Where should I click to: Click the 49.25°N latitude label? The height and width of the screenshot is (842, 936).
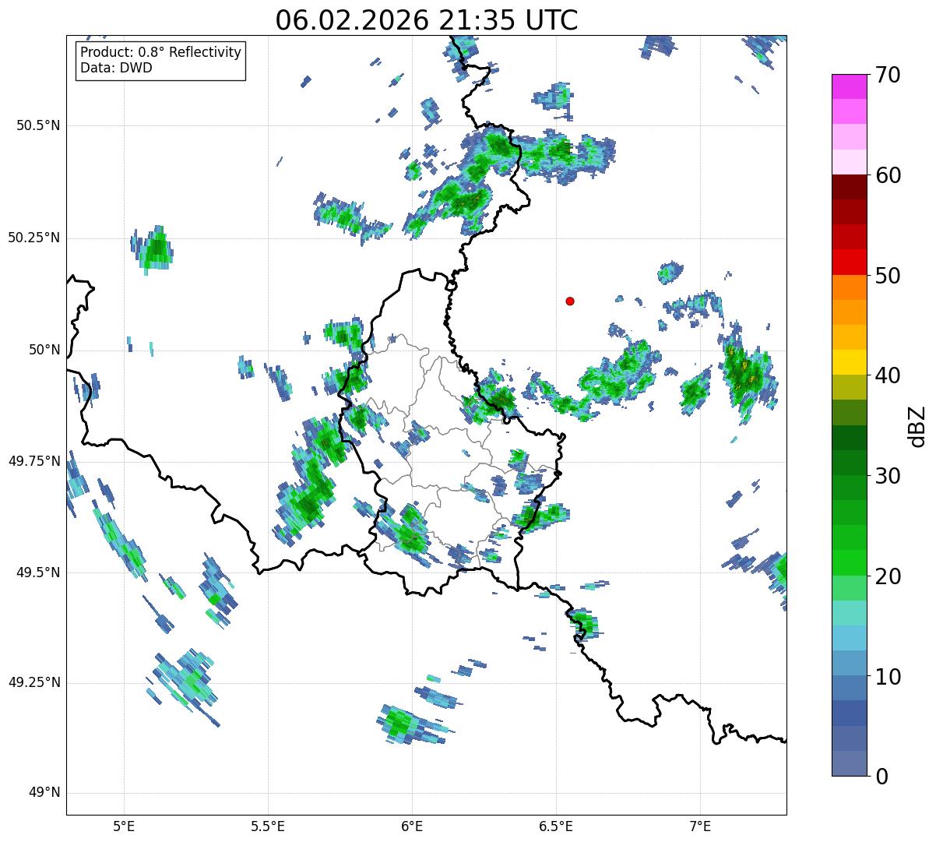click(x=34, y=682)
